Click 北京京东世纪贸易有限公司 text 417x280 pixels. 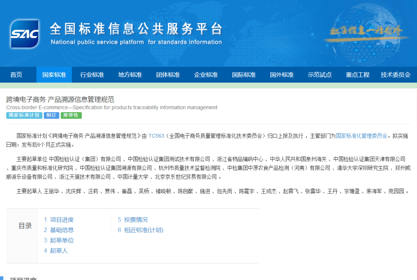(186, 177)
